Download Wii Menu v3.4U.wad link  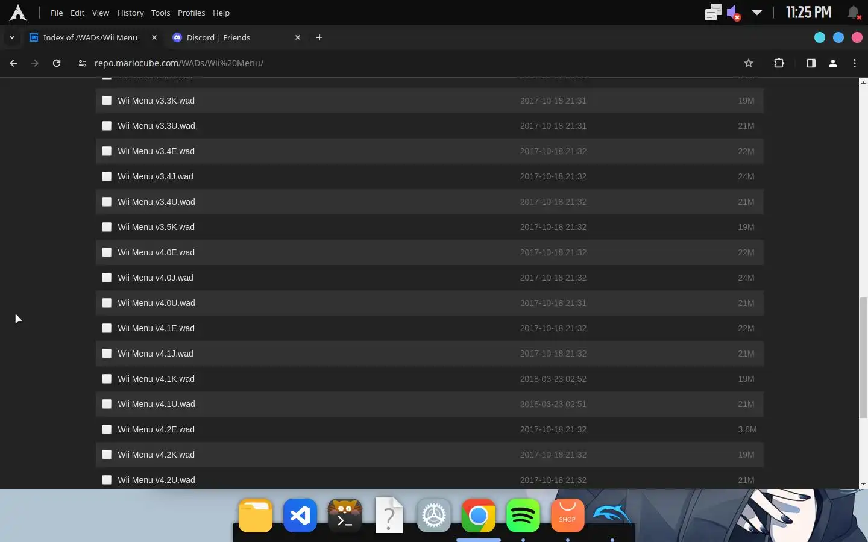pyautogui.click(x=156, y=202)
